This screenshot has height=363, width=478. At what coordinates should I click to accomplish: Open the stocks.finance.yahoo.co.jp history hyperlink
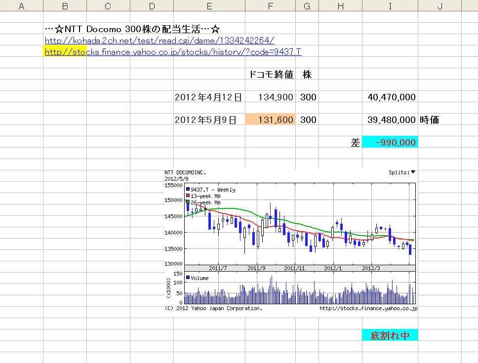(x=173, y=52)
